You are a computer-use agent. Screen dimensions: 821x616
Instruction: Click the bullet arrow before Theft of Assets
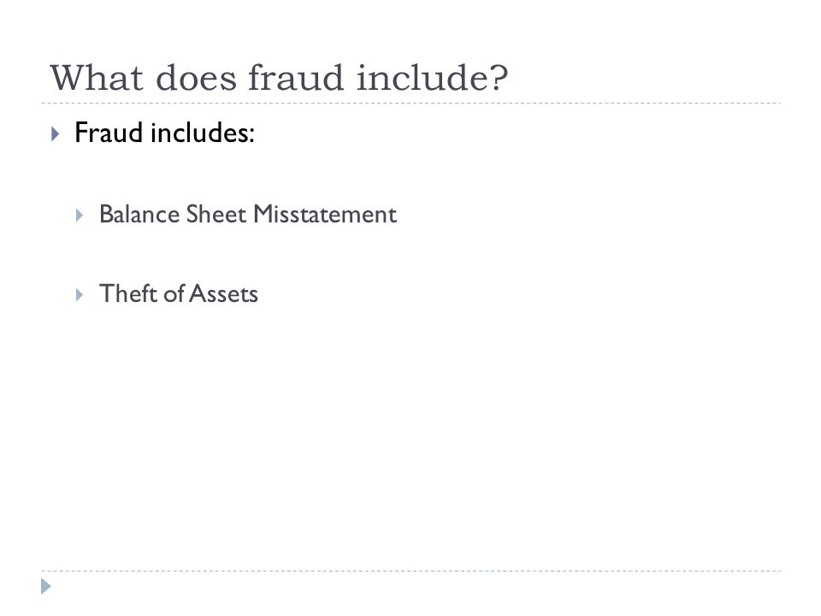[80, 295]
